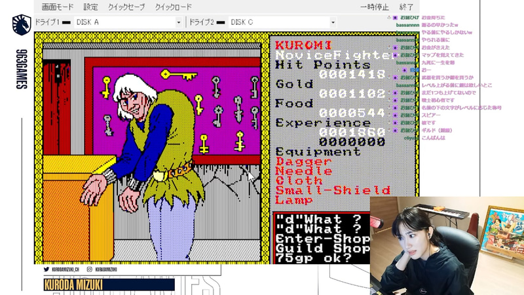This screenshot has height=295, width=524.
Task: Click the Equipment heading
Action: tap(318, 151)
